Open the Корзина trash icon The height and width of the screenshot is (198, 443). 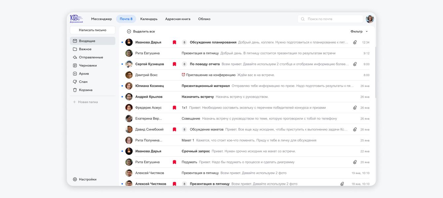(75, 90)
